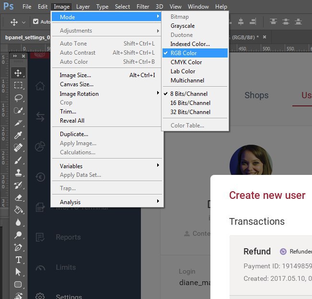Switch to Grayscale mode
Image resolution: width=312 pixels, height=299 pixels.
(x=195, y=26)
